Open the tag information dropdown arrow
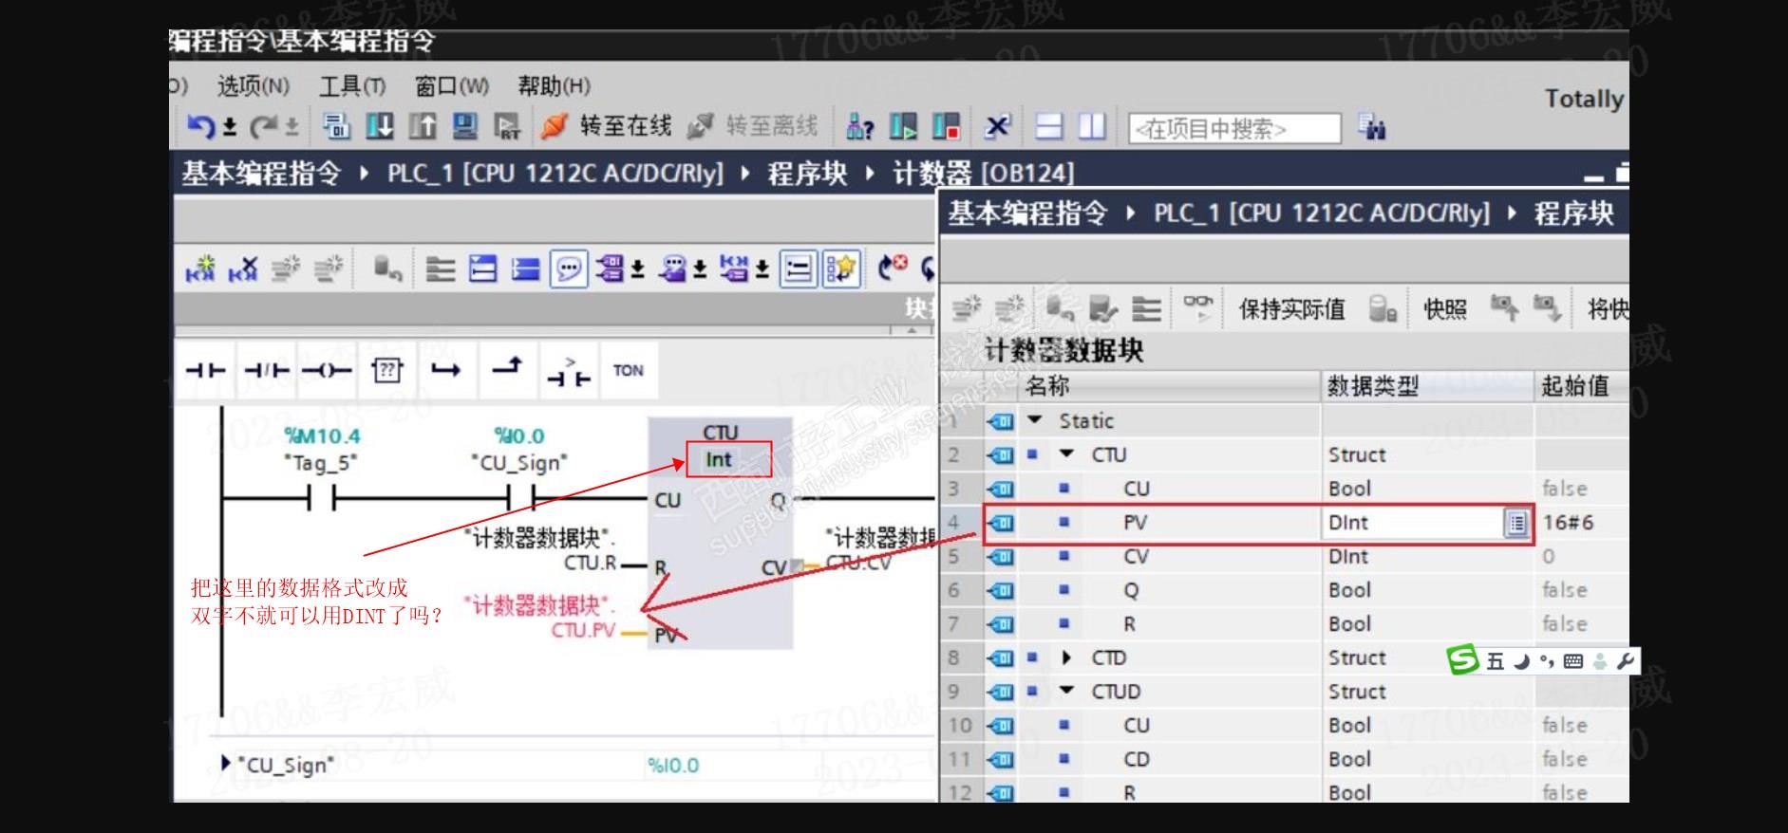The width and height of the screenshot is (1788, 833). [700, 270]
